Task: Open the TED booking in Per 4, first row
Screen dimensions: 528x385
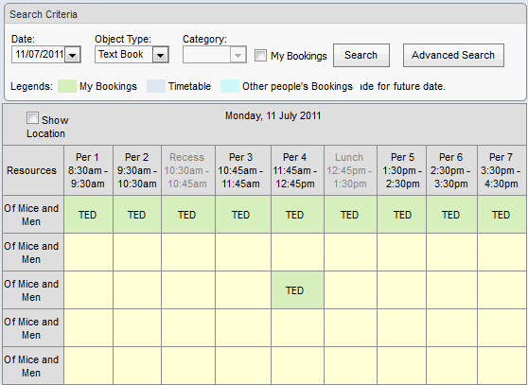Action: tap(297, 215)
